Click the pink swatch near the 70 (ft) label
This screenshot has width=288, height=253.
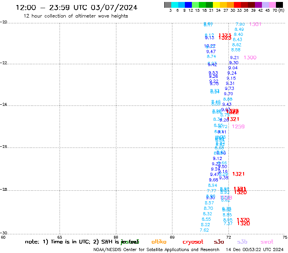[272, 5]
